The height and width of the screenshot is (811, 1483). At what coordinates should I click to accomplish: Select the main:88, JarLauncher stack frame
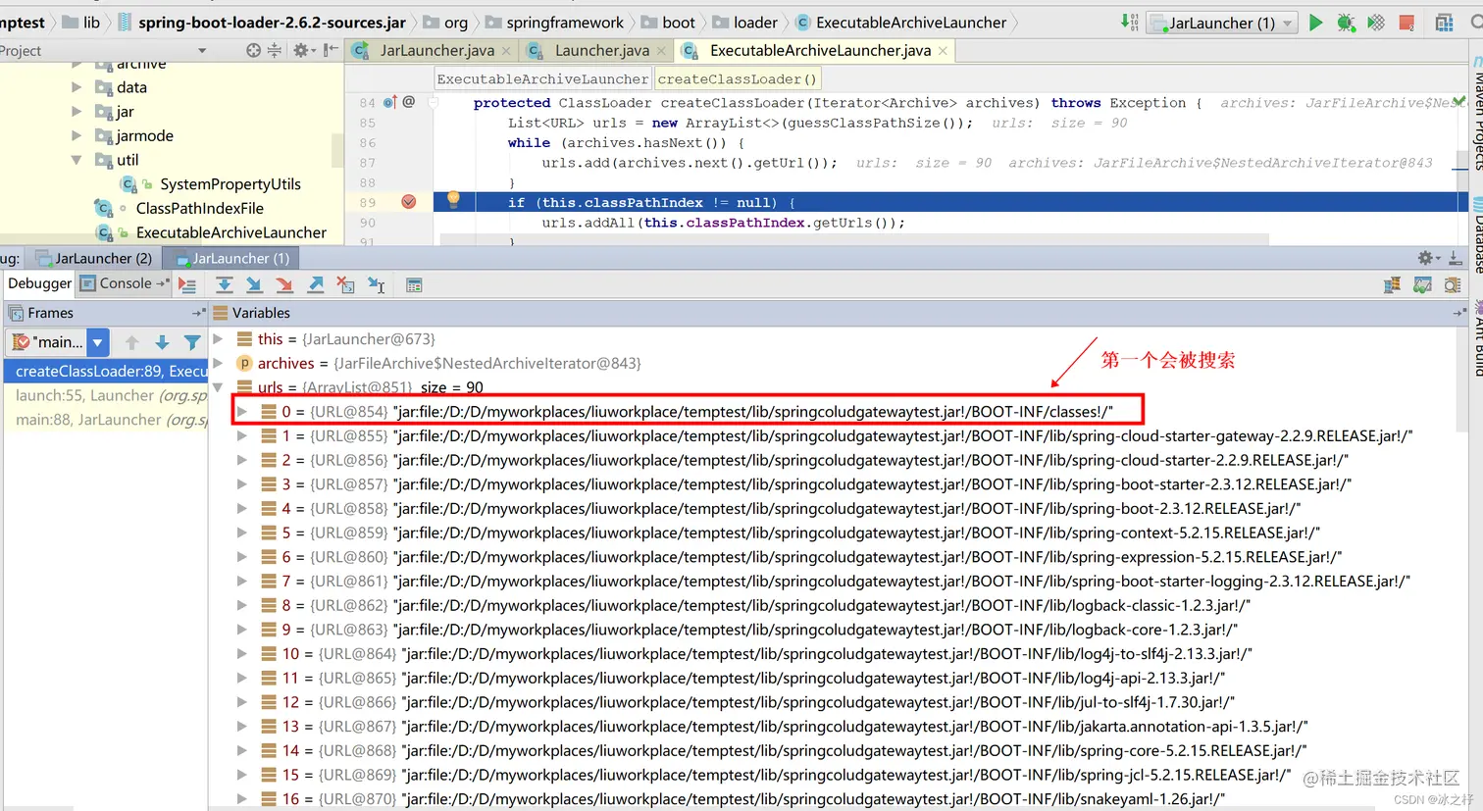[x=106, y=420]
